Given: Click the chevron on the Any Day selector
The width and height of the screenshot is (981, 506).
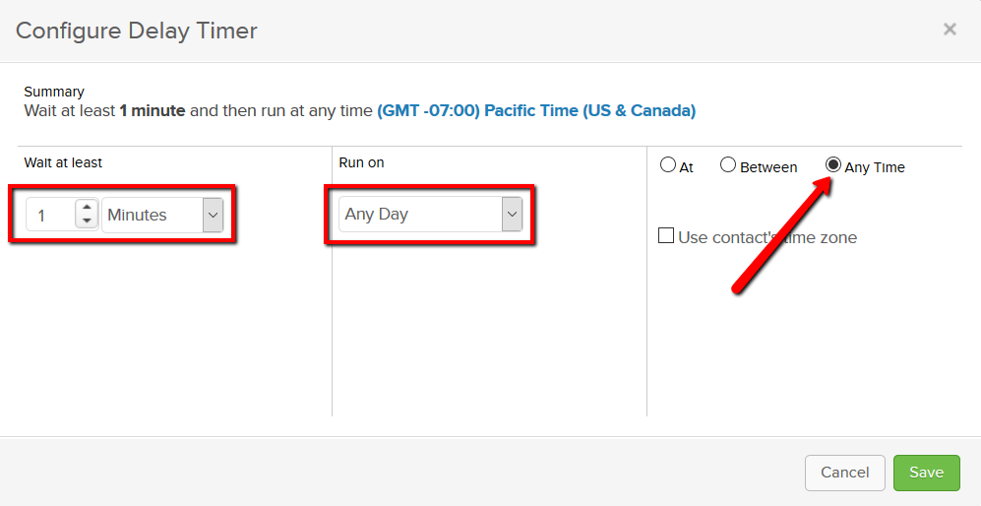Looking at the screenshot, I should (x=513, y=215).
